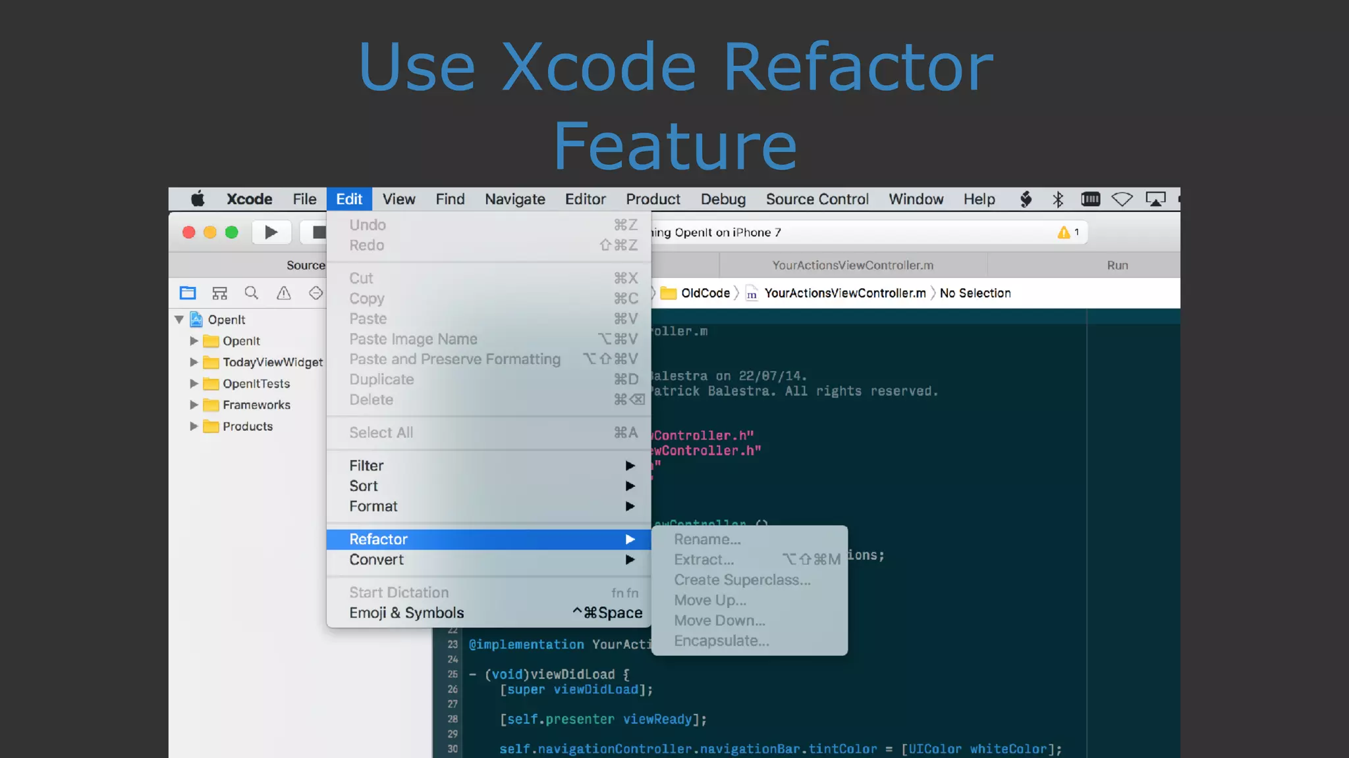Expand the OpenIt group folder
1349x758 pixels.
pos(194,341)
